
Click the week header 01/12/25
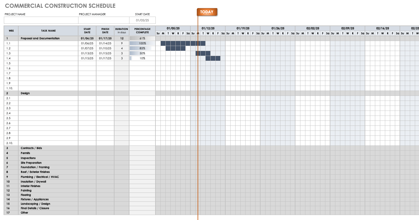(208, 29)
